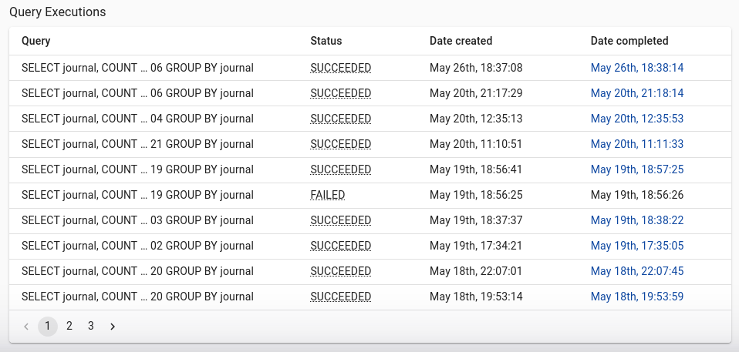
Task: Open page 2 of query executions
Action: [x=69, y=326]
